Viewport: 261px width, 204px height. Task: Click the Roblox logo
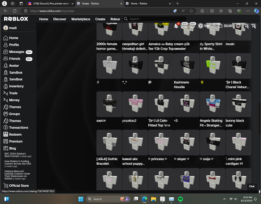[x=16, y=19]
